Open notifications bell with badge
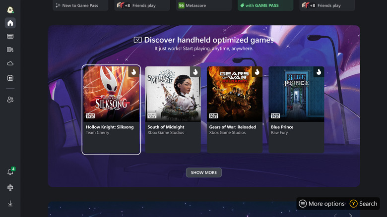The height and width of the screenshot is (217, 387). pos(10,172)
